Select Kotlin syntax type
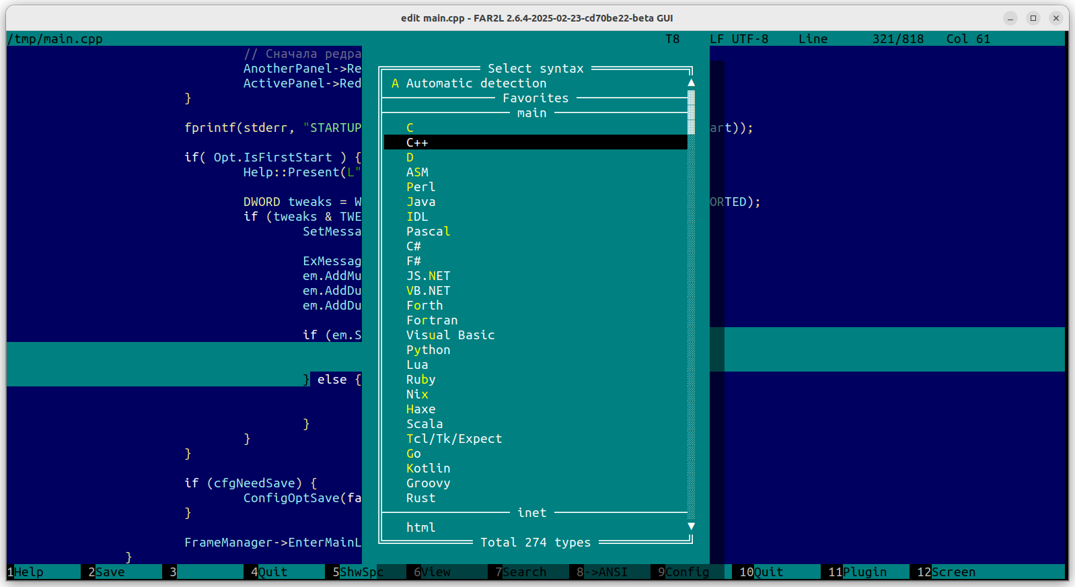This screenshot has width=1075, height=587. (428, 469)
